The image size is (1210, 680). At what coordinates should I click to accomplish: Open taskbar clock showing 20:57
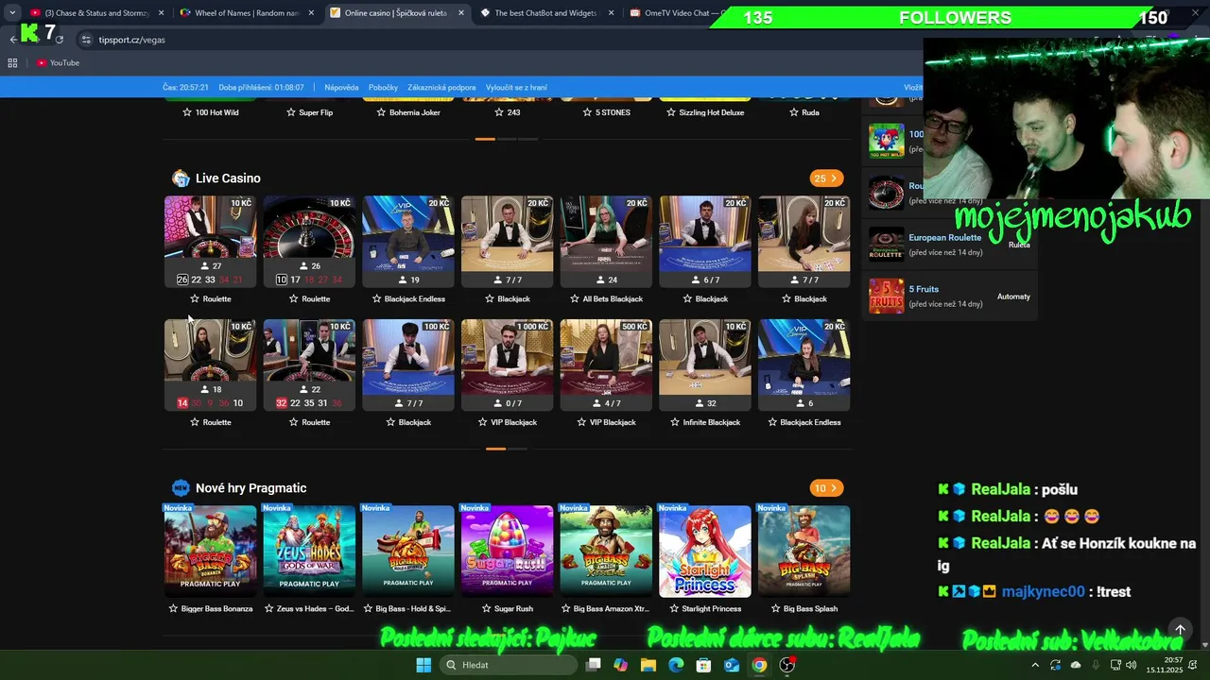click(x=1165, y=665)
